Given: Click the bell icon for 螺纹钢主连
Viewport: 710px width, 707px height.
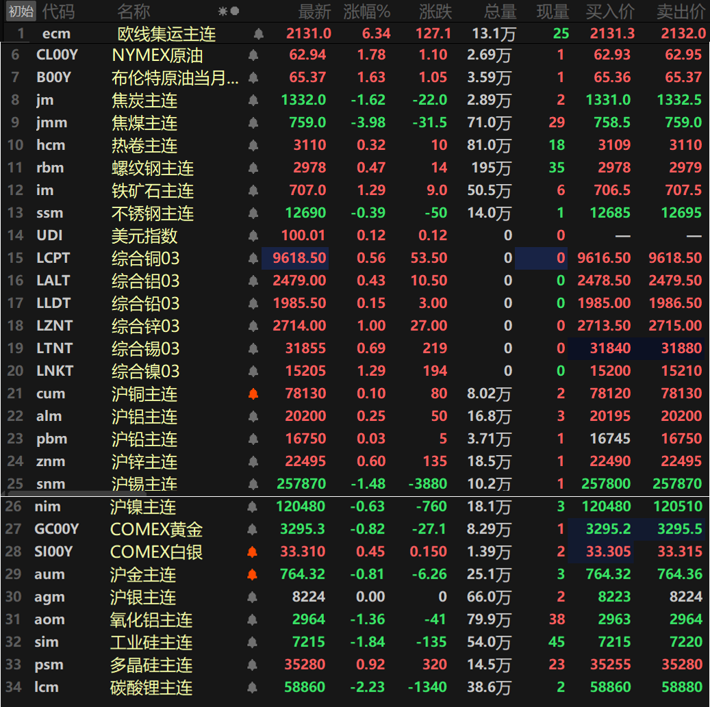Looking at the screenshot, I should pos(253,168).
